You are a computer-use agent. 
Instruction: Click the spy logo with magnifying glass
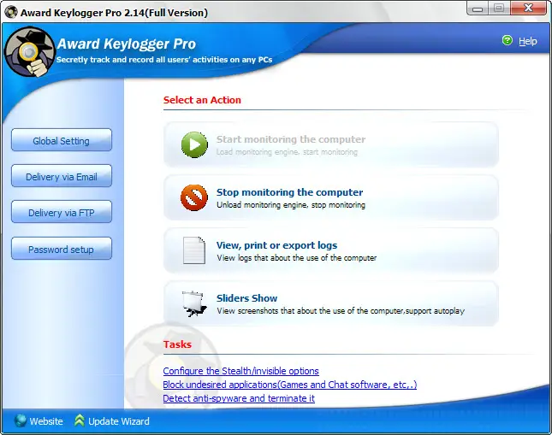[x=30, y=51]
